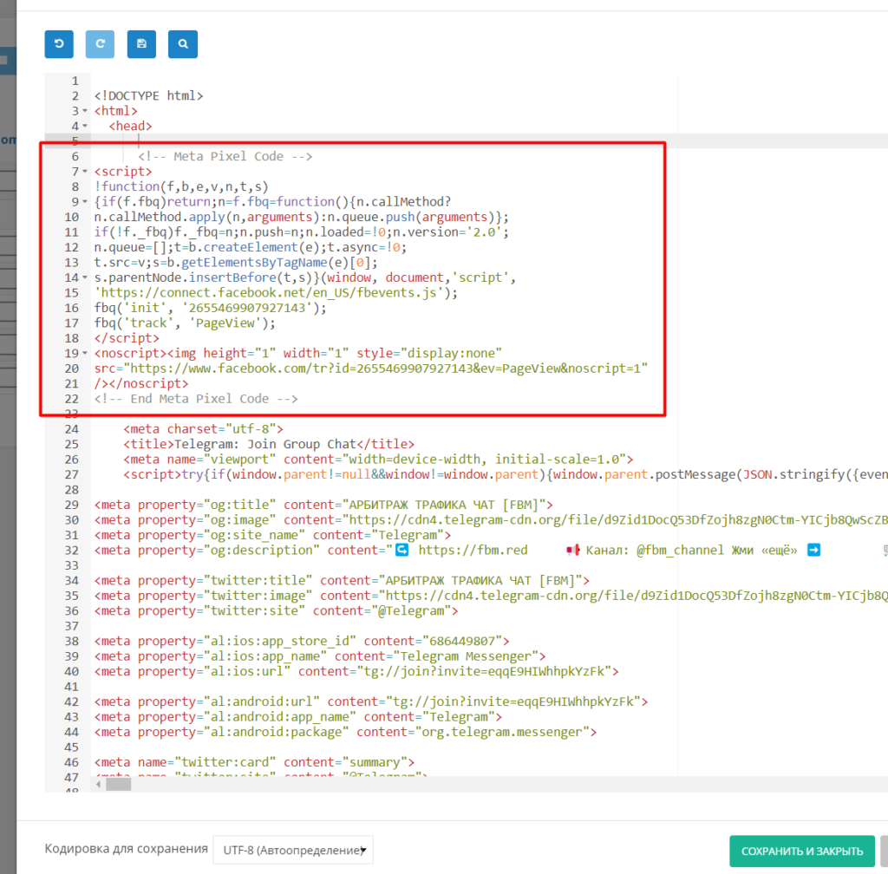Click the facebook.com/tr?id= src line
Viewport: 888px width, 874px height.
(x=371, y=369)
